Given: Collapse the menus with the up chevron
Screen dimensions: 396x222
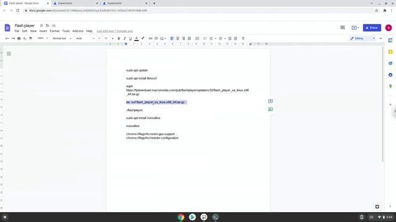Looking at the screenshot, I should pos(381,38).
